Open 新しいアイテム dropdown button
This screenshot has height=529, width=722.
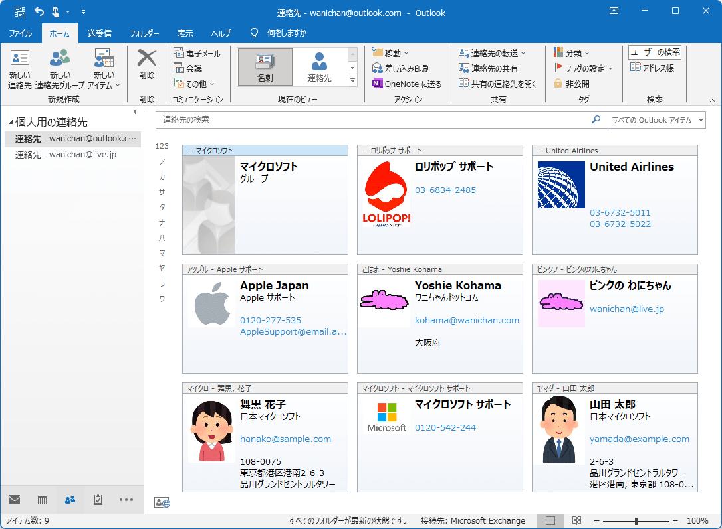click(x=104, y=69)
